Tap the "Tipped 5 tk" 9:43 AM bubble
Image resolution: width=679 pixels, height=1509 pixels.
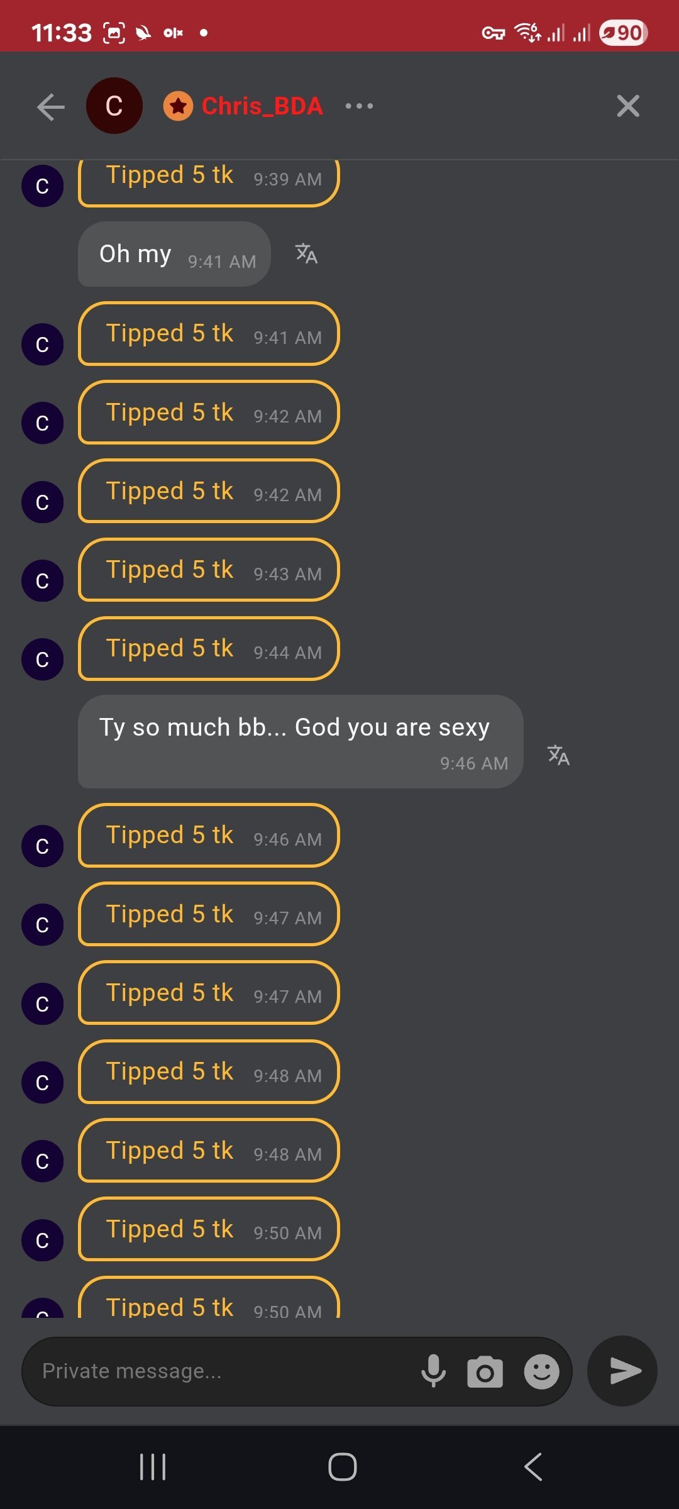[x=209, y=570]
